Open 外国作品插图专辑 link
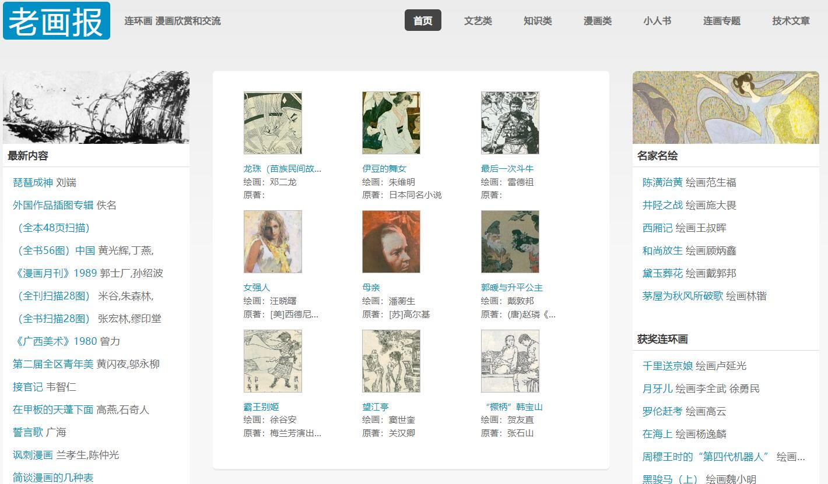The height and width of the screenshot is (484, 828). click(53, 205)
